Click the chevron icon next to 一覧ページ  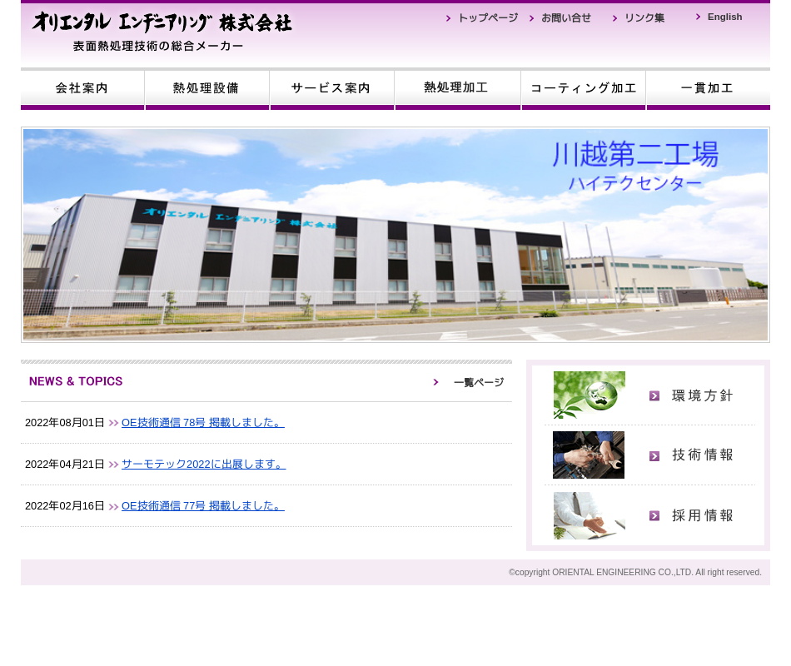click(435, 382)
